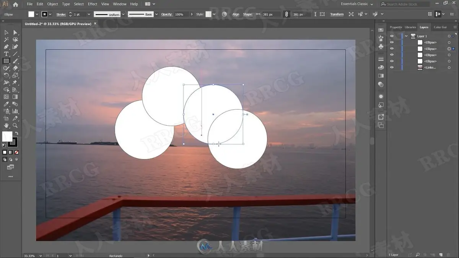Screen dimensions: 459x258
Task: Select the Direct Selection tool
Action: 15,32
